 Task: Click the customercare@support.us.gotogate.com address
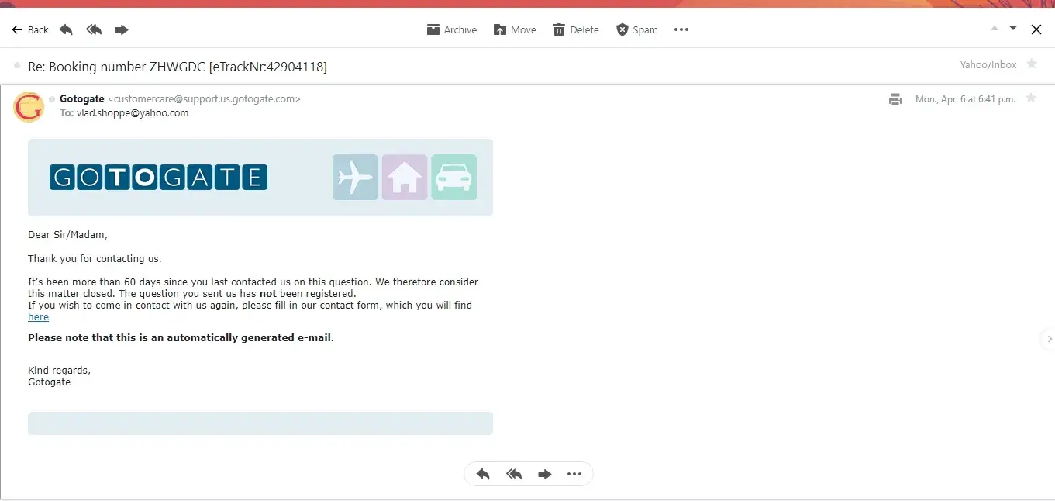204,99
